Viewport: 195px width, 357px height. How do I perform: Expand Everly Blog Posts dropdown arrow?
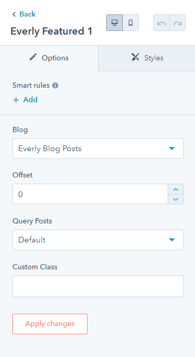[x=172, y=149]
